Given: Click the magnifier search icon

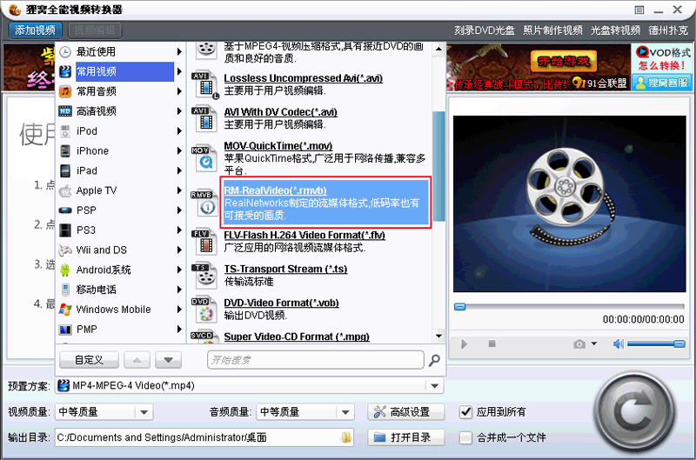Looking at the screenshot, I should 434,360.
